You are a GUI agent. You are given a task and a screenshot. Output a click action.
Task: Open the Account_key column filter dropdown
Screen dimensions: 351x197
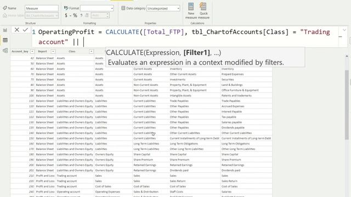(x=32, y=51)
